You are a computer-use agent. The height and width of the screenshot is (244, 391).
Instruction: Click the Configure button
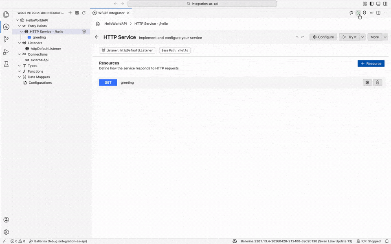(x=323, y=37)
